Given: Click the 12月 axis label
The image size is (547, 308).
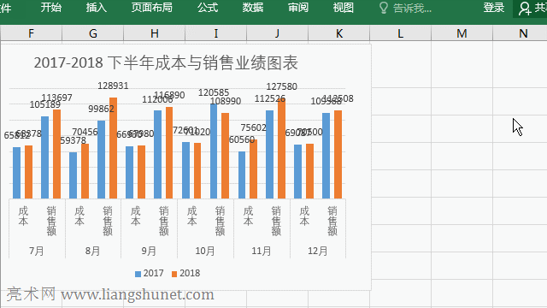Looking at the screenshot, I should [317, 251].
